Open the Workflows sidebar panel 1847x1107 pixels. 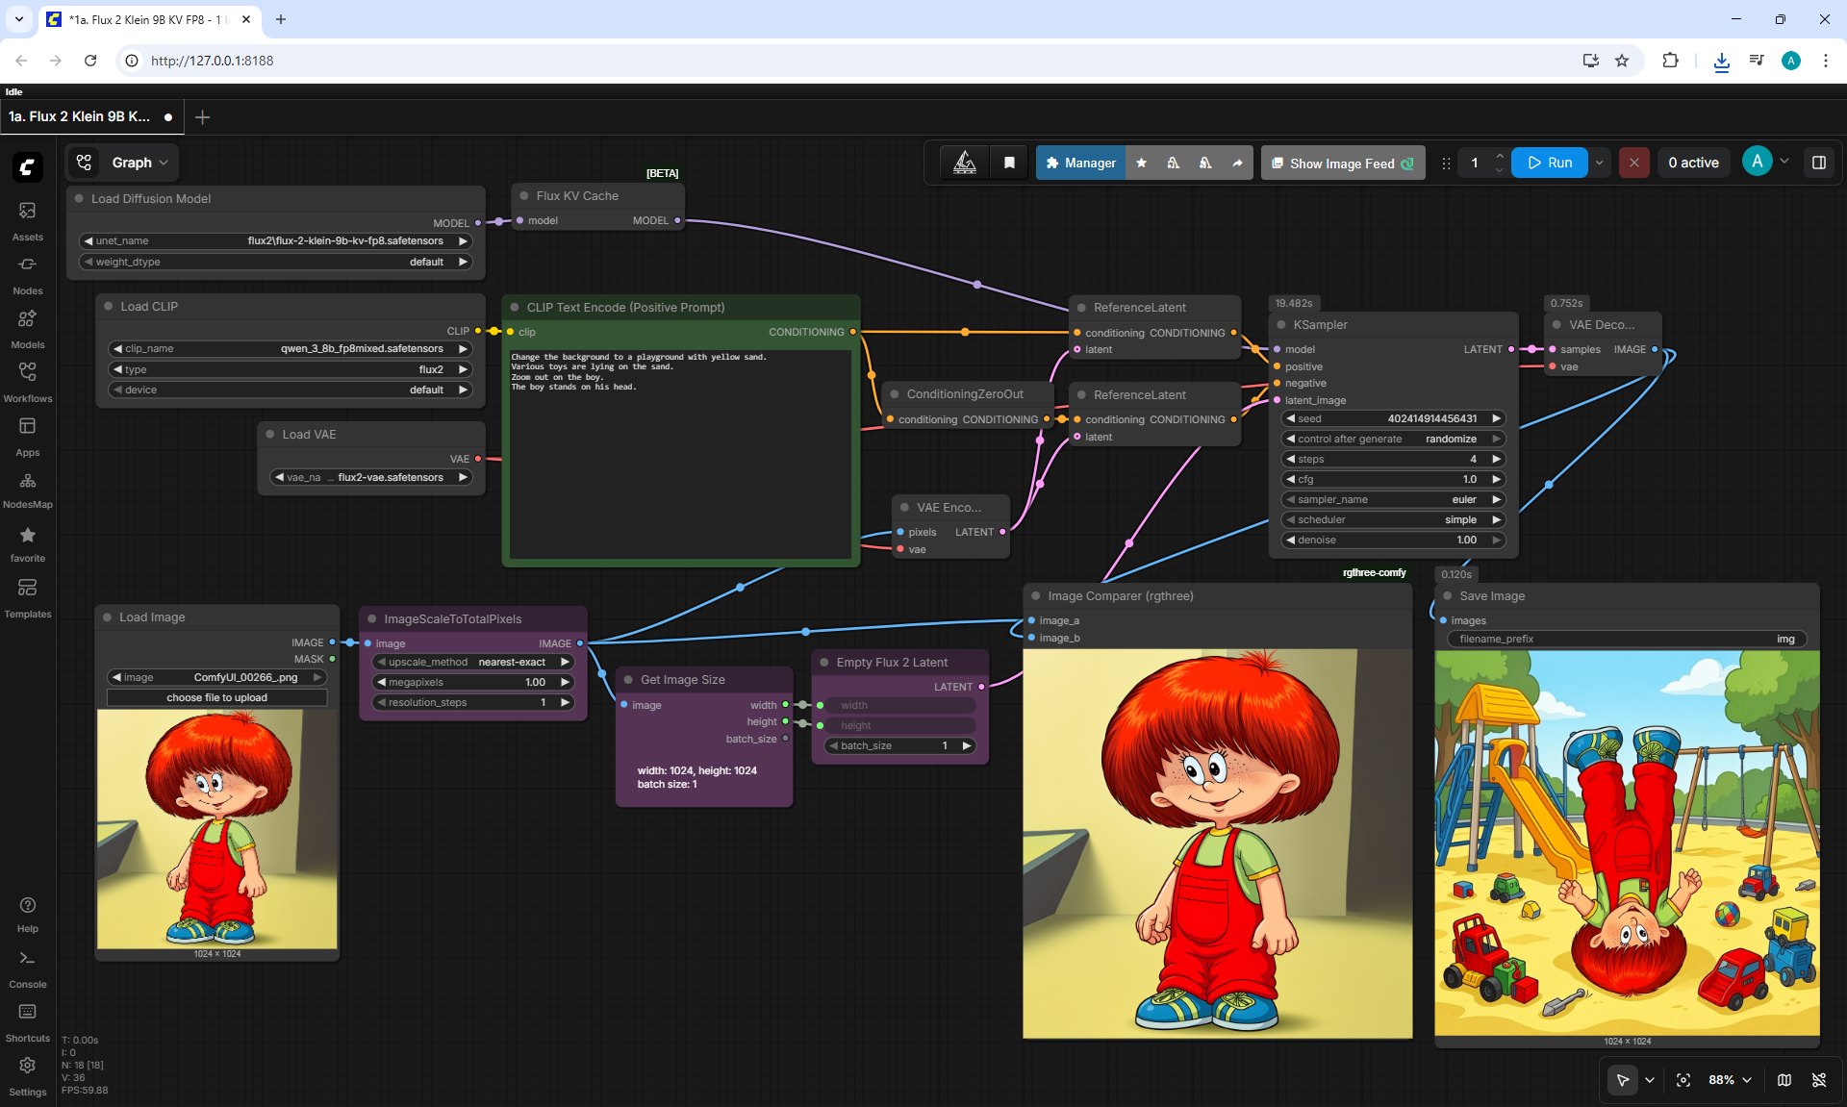[27, 383]
